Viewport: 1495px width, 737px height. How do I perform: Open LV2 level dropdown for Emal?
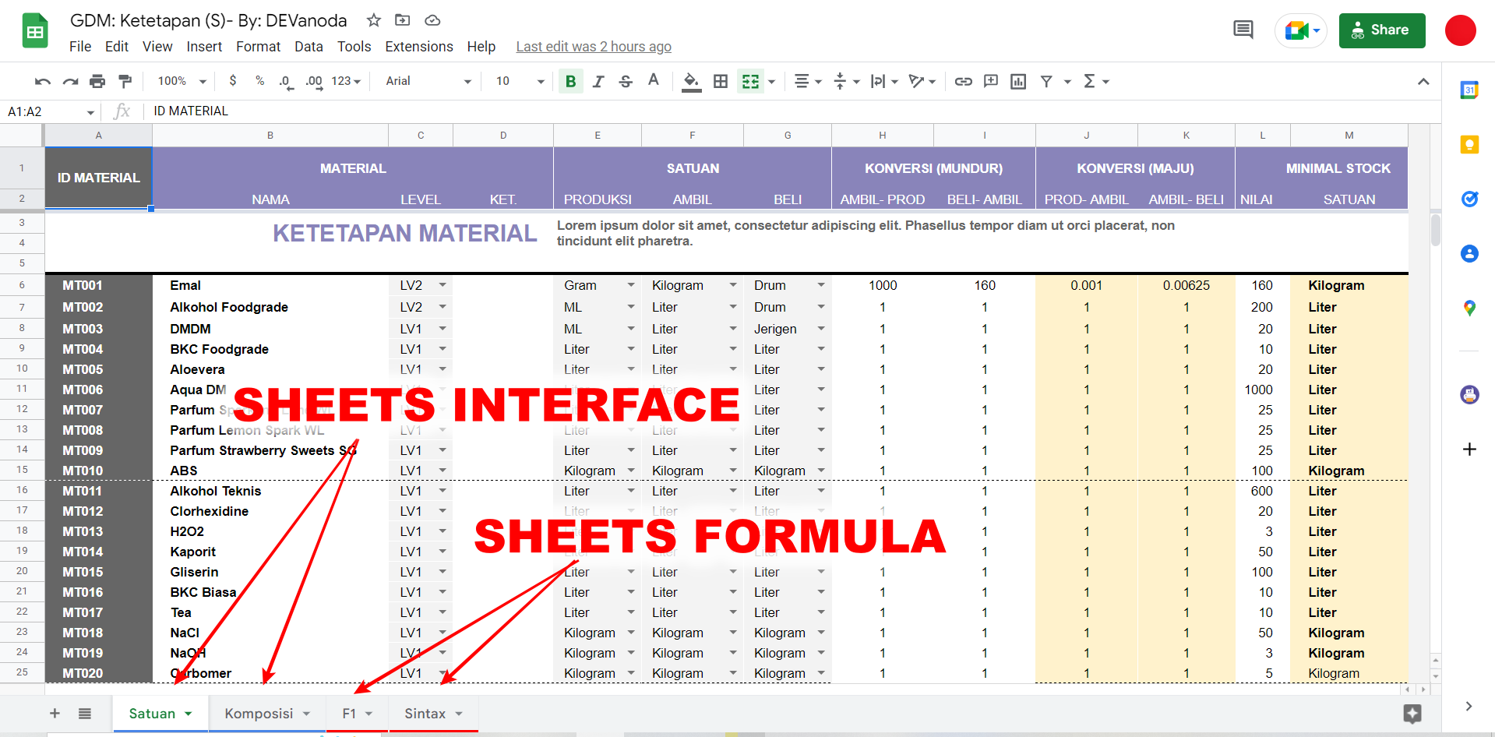pyautogui.click(x=443, y=285)
